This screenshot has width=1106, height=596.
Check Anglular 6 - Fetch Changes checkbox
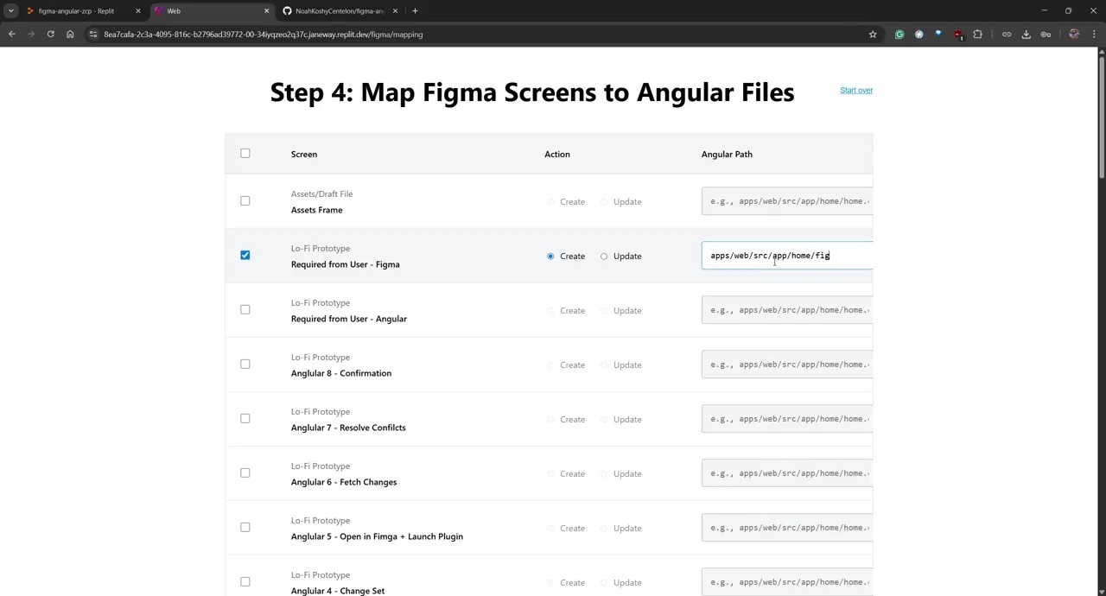245,473
